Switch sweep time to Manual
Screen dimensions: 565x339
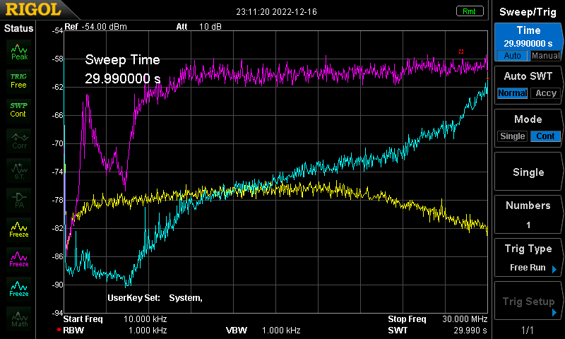coord(545,56)
